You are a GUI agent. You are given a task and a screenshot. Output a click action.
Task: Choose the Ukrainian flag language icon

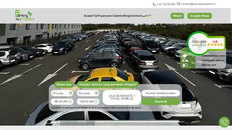tap(149, 16)
